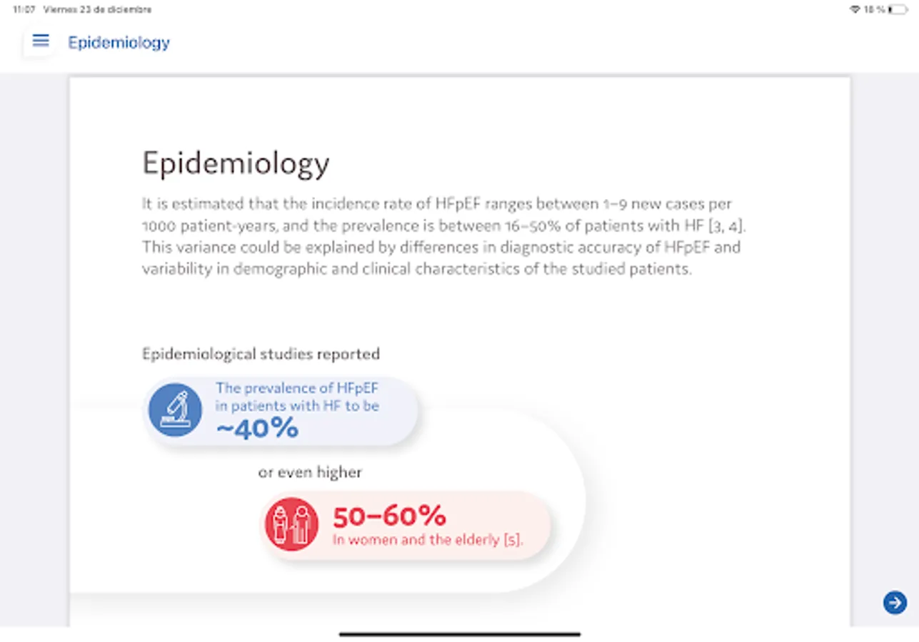Tap the ~40% prevalence card
The width and height of the screenshot is (919, 642).
tap(281, 412)
